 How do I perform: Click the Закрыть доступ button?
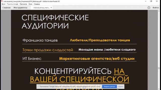pyautogui.click(x=109, y=86)
